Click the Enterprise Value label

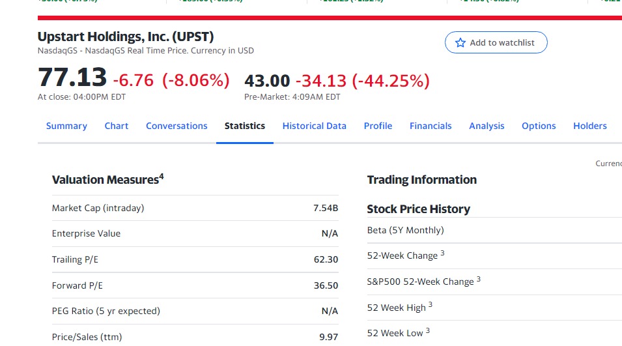point(86,233)
